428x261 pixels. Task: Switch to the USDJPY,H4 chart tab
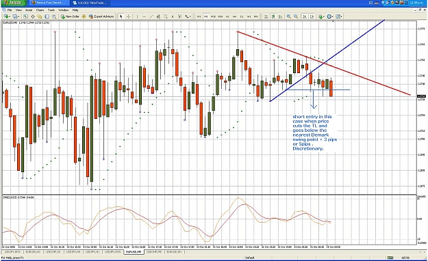point(73,252)
